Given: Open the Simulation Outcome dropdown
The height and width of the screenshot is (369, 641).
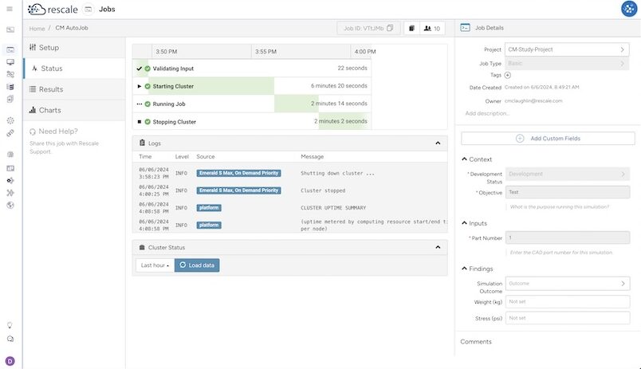Looking at the screenshot, I should click(x=568, y=284).
